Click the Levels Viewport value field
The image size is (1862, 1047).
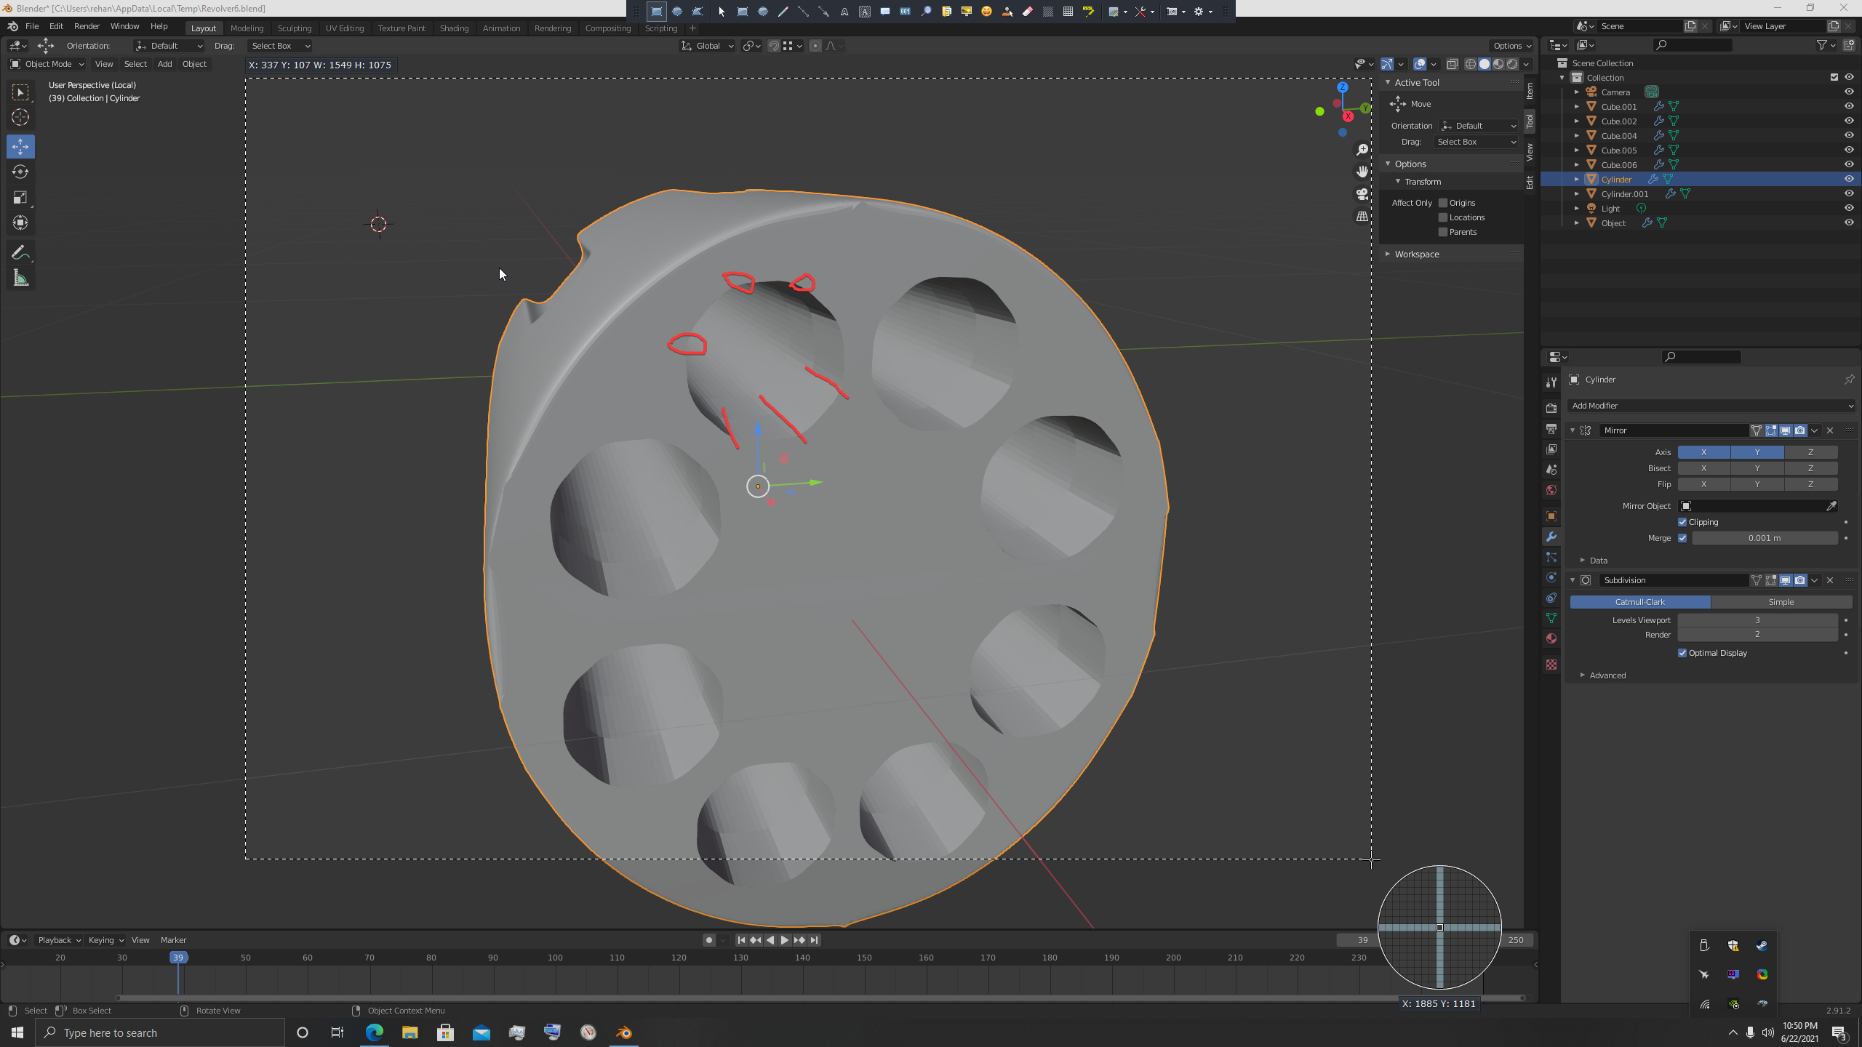tap(1757, 620)
